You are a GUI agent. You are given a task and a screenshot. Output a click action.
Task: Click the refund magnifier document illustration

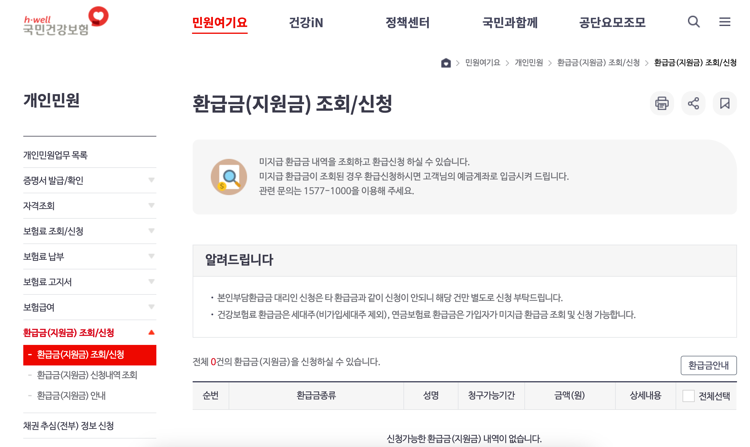(229, 177)
